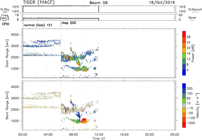This screenshot has width=202, height=140.
Task: Click the "Power [dB]" colorbar title
Action: coord(193,53)
